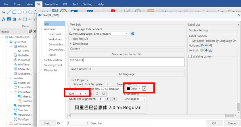Set label Horizontal alignment to center

(x=206, y=45)
